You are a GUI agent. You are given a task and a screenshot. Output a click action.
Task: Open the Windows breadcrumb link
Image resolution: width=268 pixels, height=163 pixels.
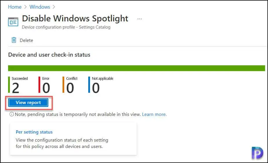[40, 7]
